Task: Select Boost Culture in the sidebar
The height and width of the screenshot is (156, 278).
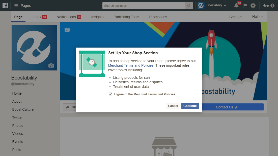Action: [23, 109]
